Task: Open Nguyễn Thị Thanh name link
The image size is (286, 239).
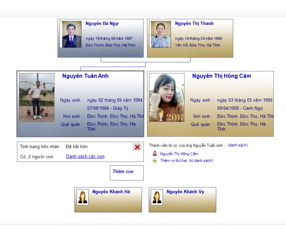Action: 194,24
